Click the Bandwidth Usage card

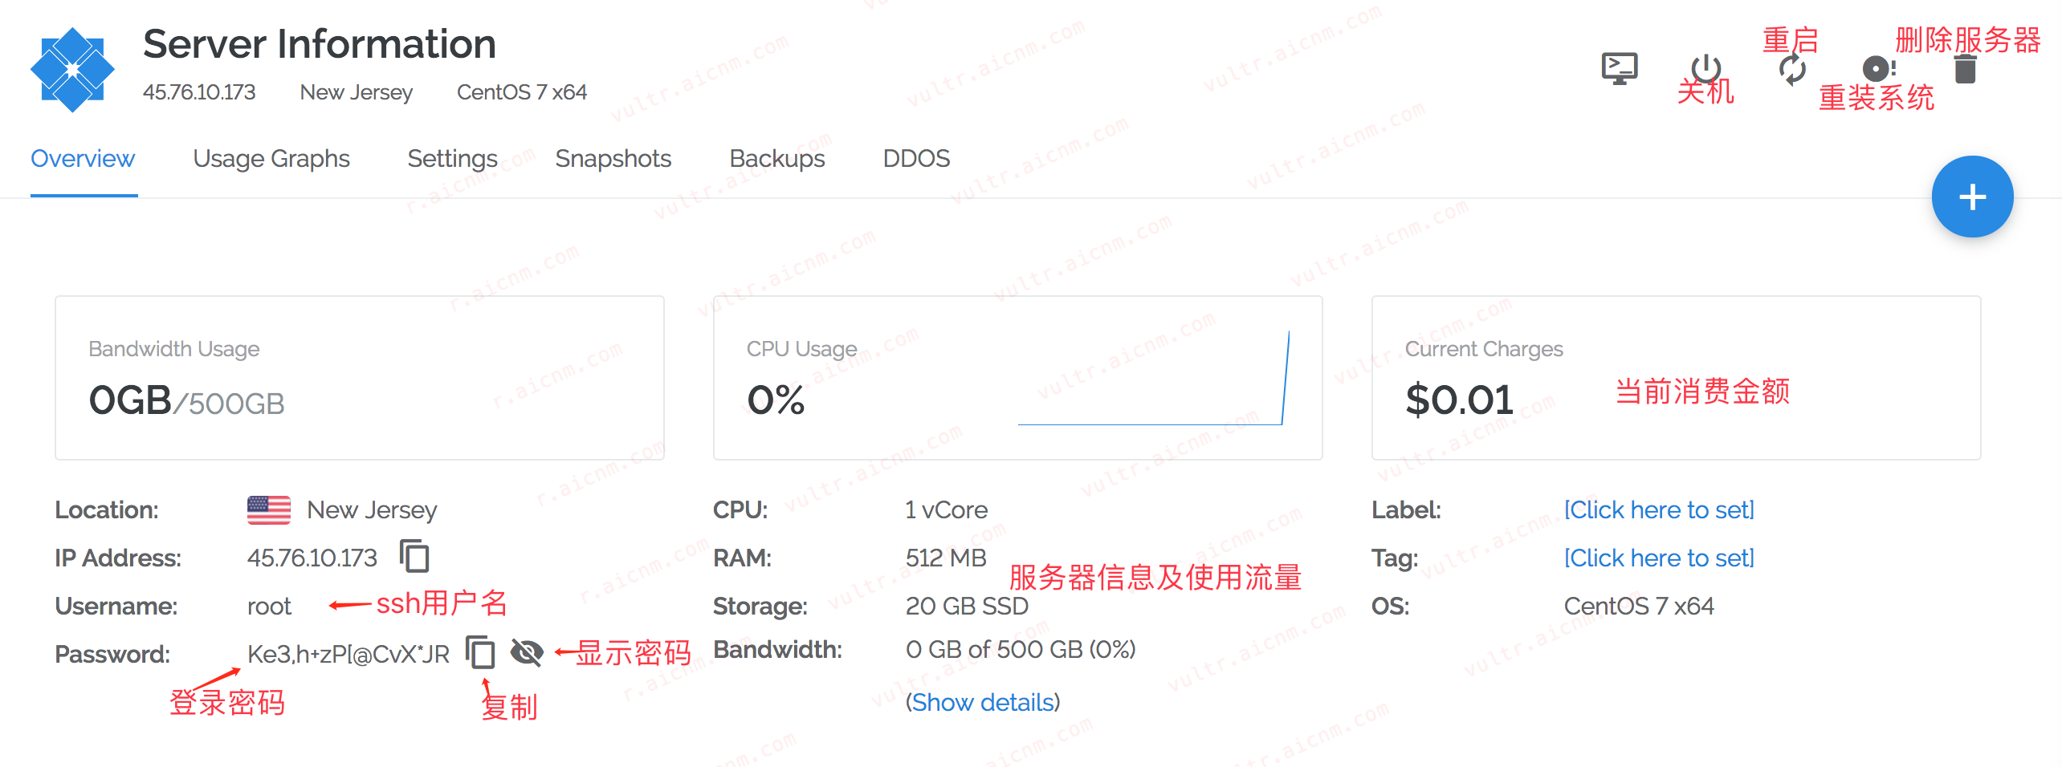(360, 378)
